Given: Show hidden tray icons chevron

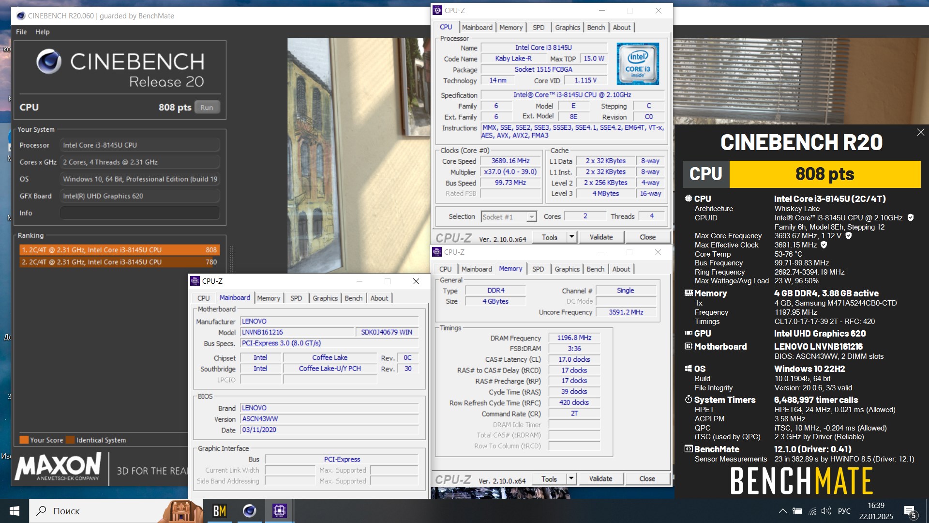Looking at the screenshot, I should tap(782, 511).
